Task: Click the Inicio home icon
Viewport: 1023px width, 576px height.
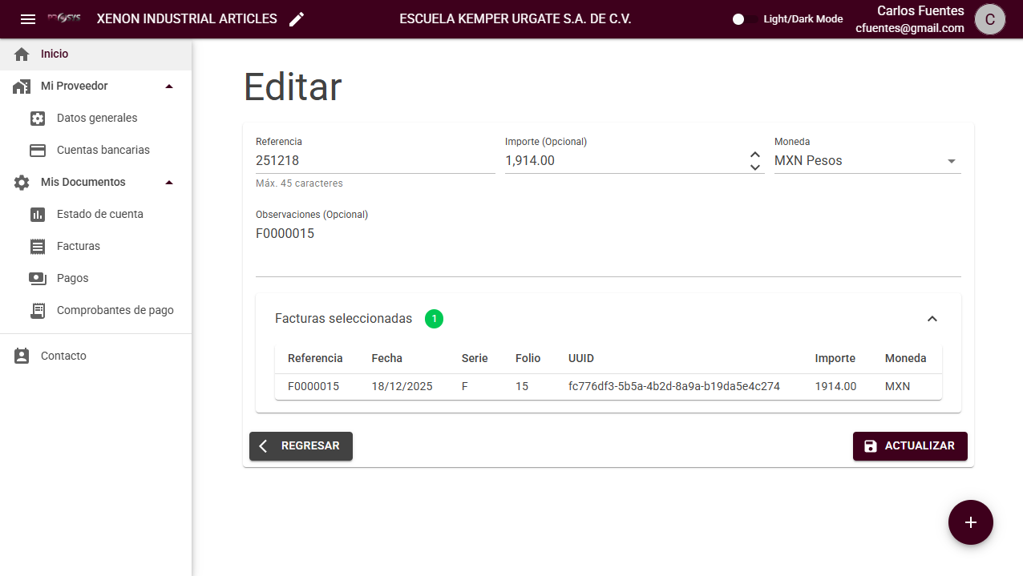Action: [22, 54]
